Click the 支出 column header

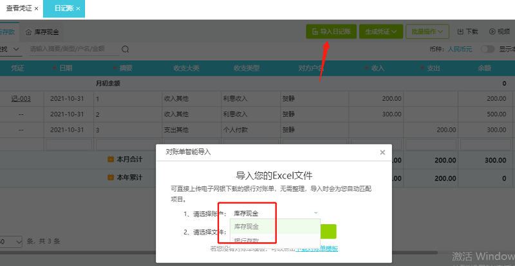(x=433, y=68)
